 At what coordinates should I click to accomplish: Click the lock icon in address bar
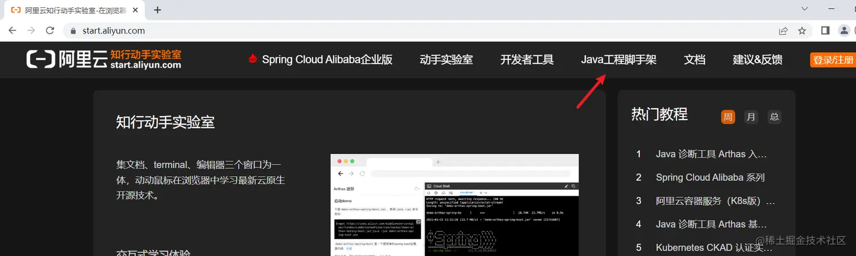pyautogui.click(x=72, y=31)
